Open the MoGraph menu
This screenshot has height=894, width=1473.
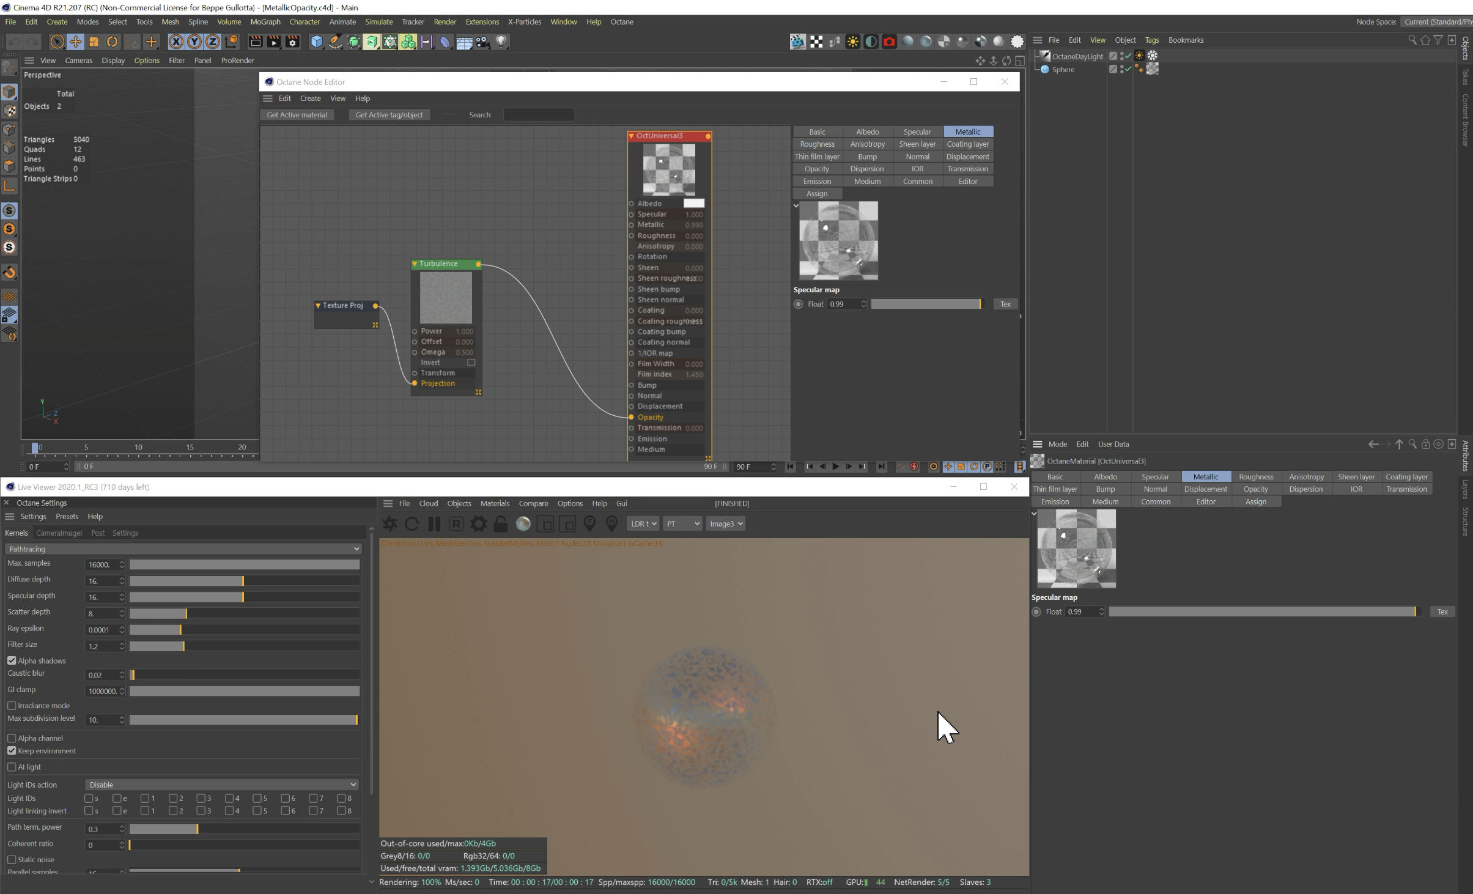265,21
